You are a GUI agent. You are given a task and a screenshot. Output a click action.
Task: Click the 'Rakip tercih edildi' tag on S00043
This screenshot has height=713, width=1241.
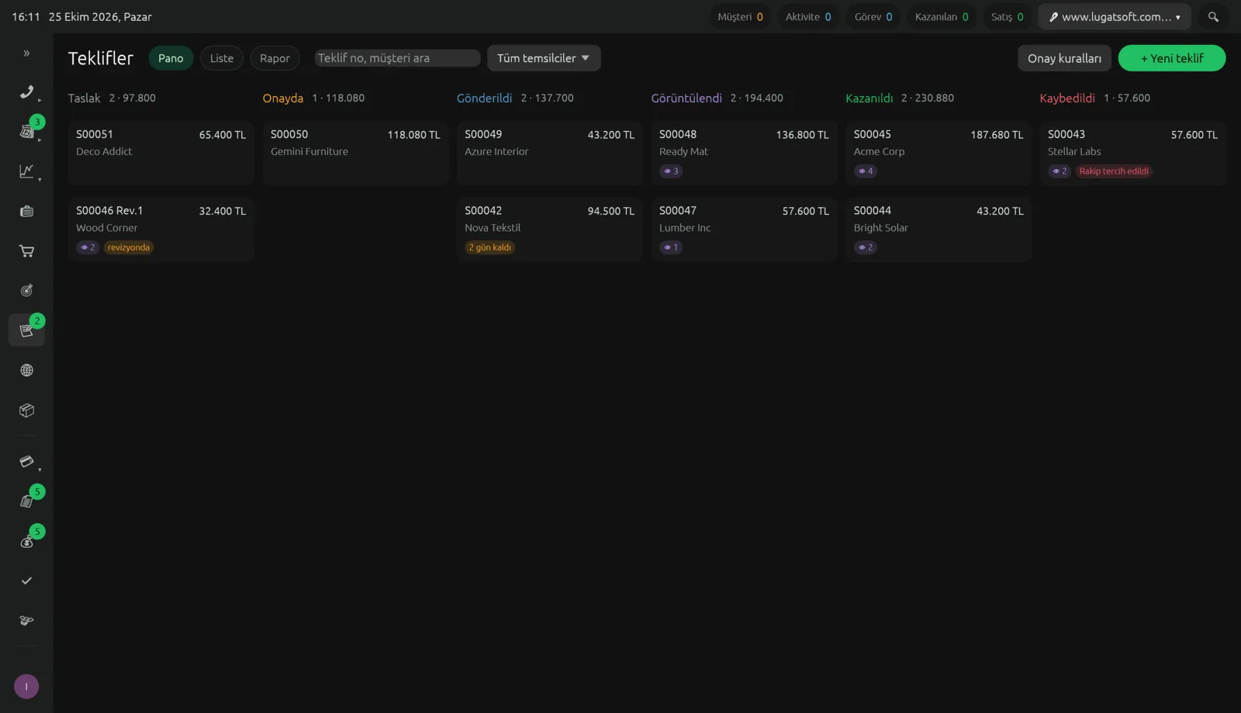point(1114,171)
